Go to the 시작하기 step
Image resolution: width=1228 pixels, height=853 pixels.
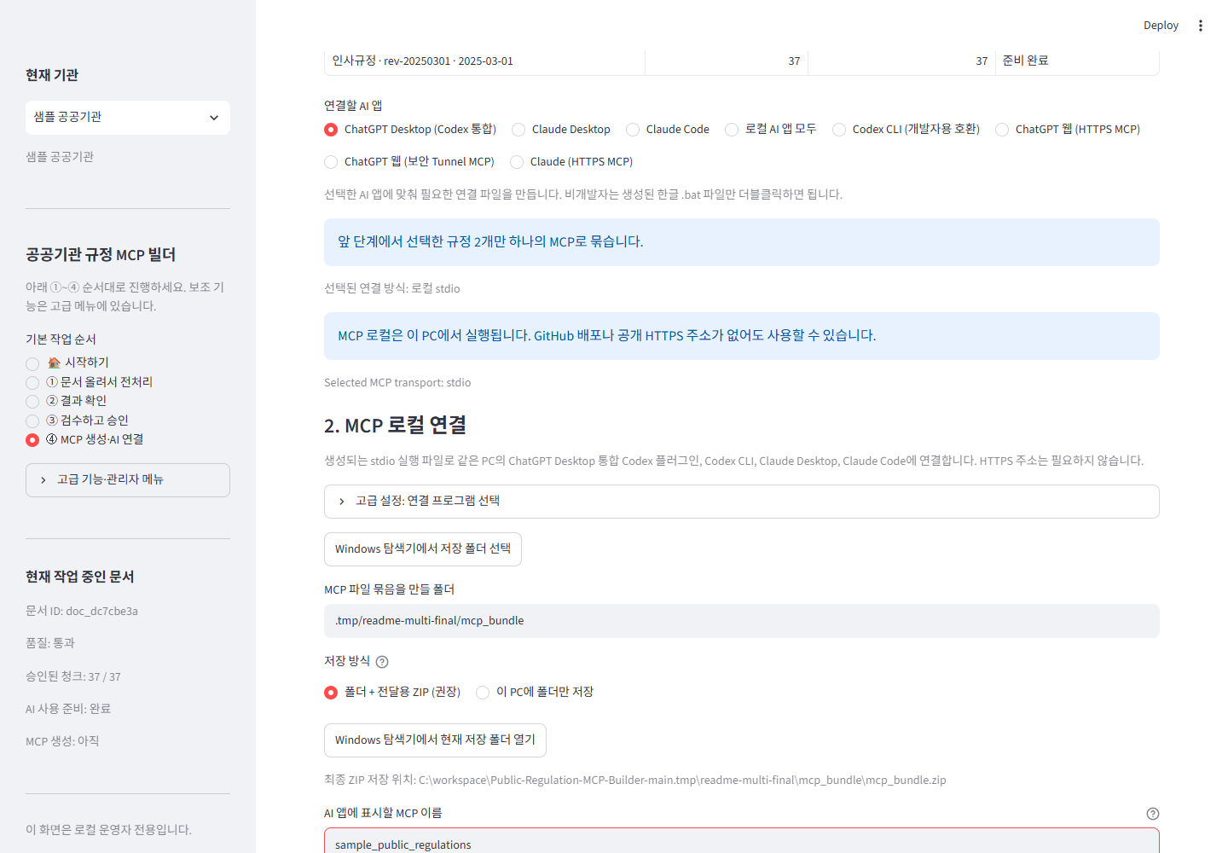click(x=67, y=363)
